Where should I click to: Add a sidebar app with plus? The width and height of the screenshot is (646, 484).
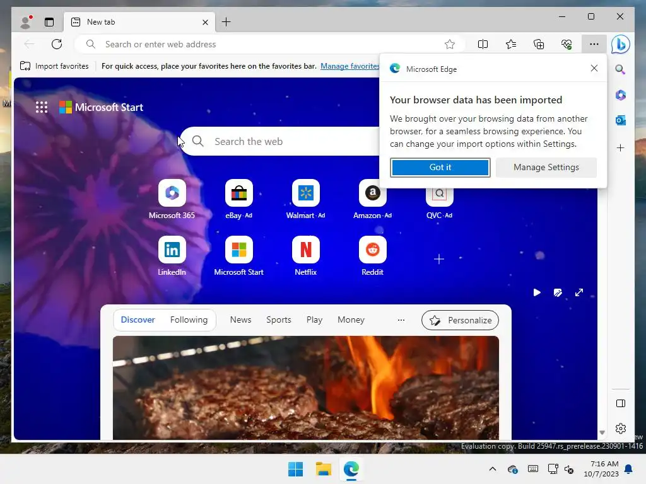tap(621, 147)
